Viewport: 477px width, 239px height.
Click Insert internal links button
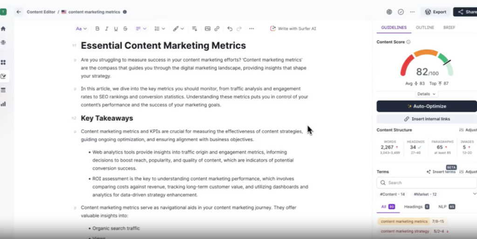427,119
